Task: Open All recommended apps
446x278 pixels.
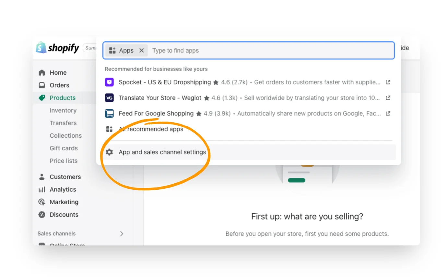Action: pyautogui.click(x=151, y=129)
